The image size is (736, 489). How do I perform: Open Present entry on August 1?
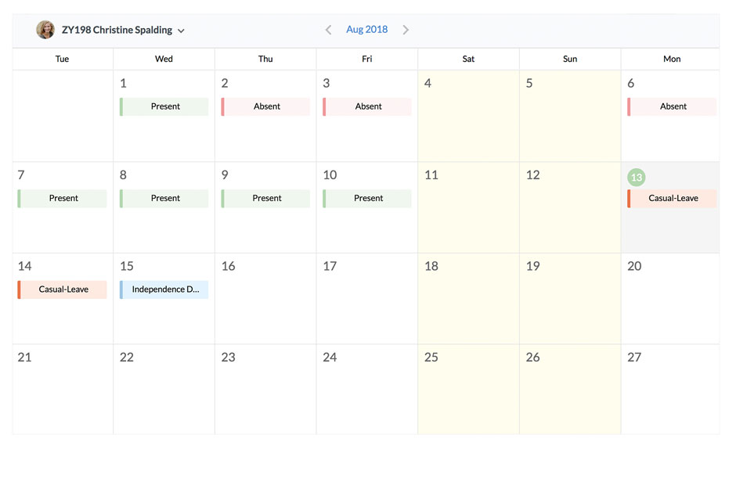click(x=164, y=106)
